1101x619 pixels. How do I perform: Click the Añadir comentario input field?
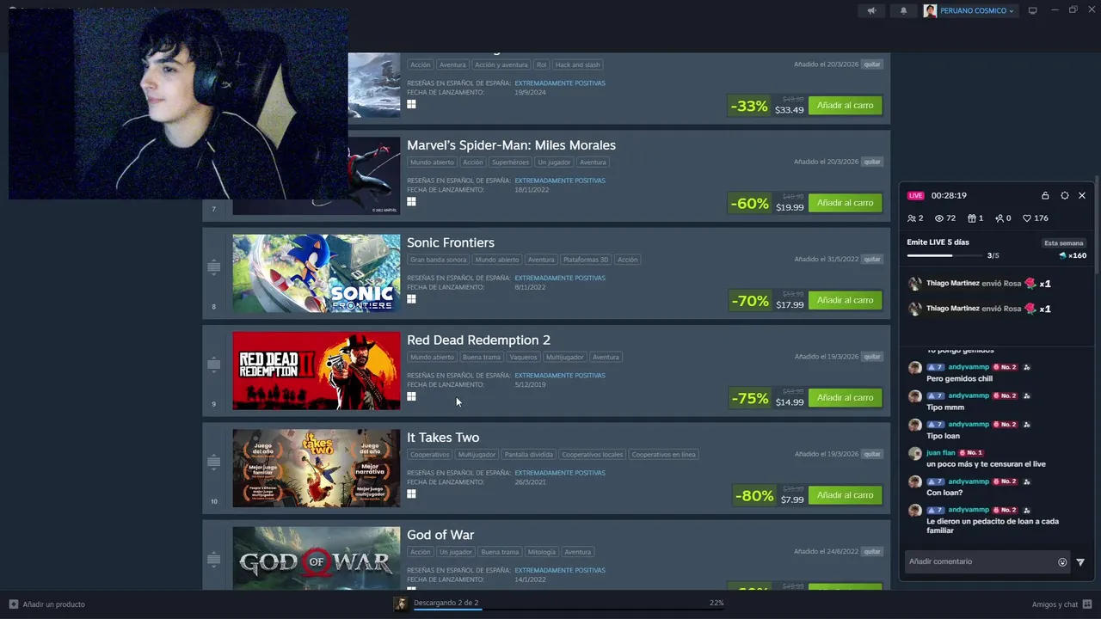pos(981,561)
